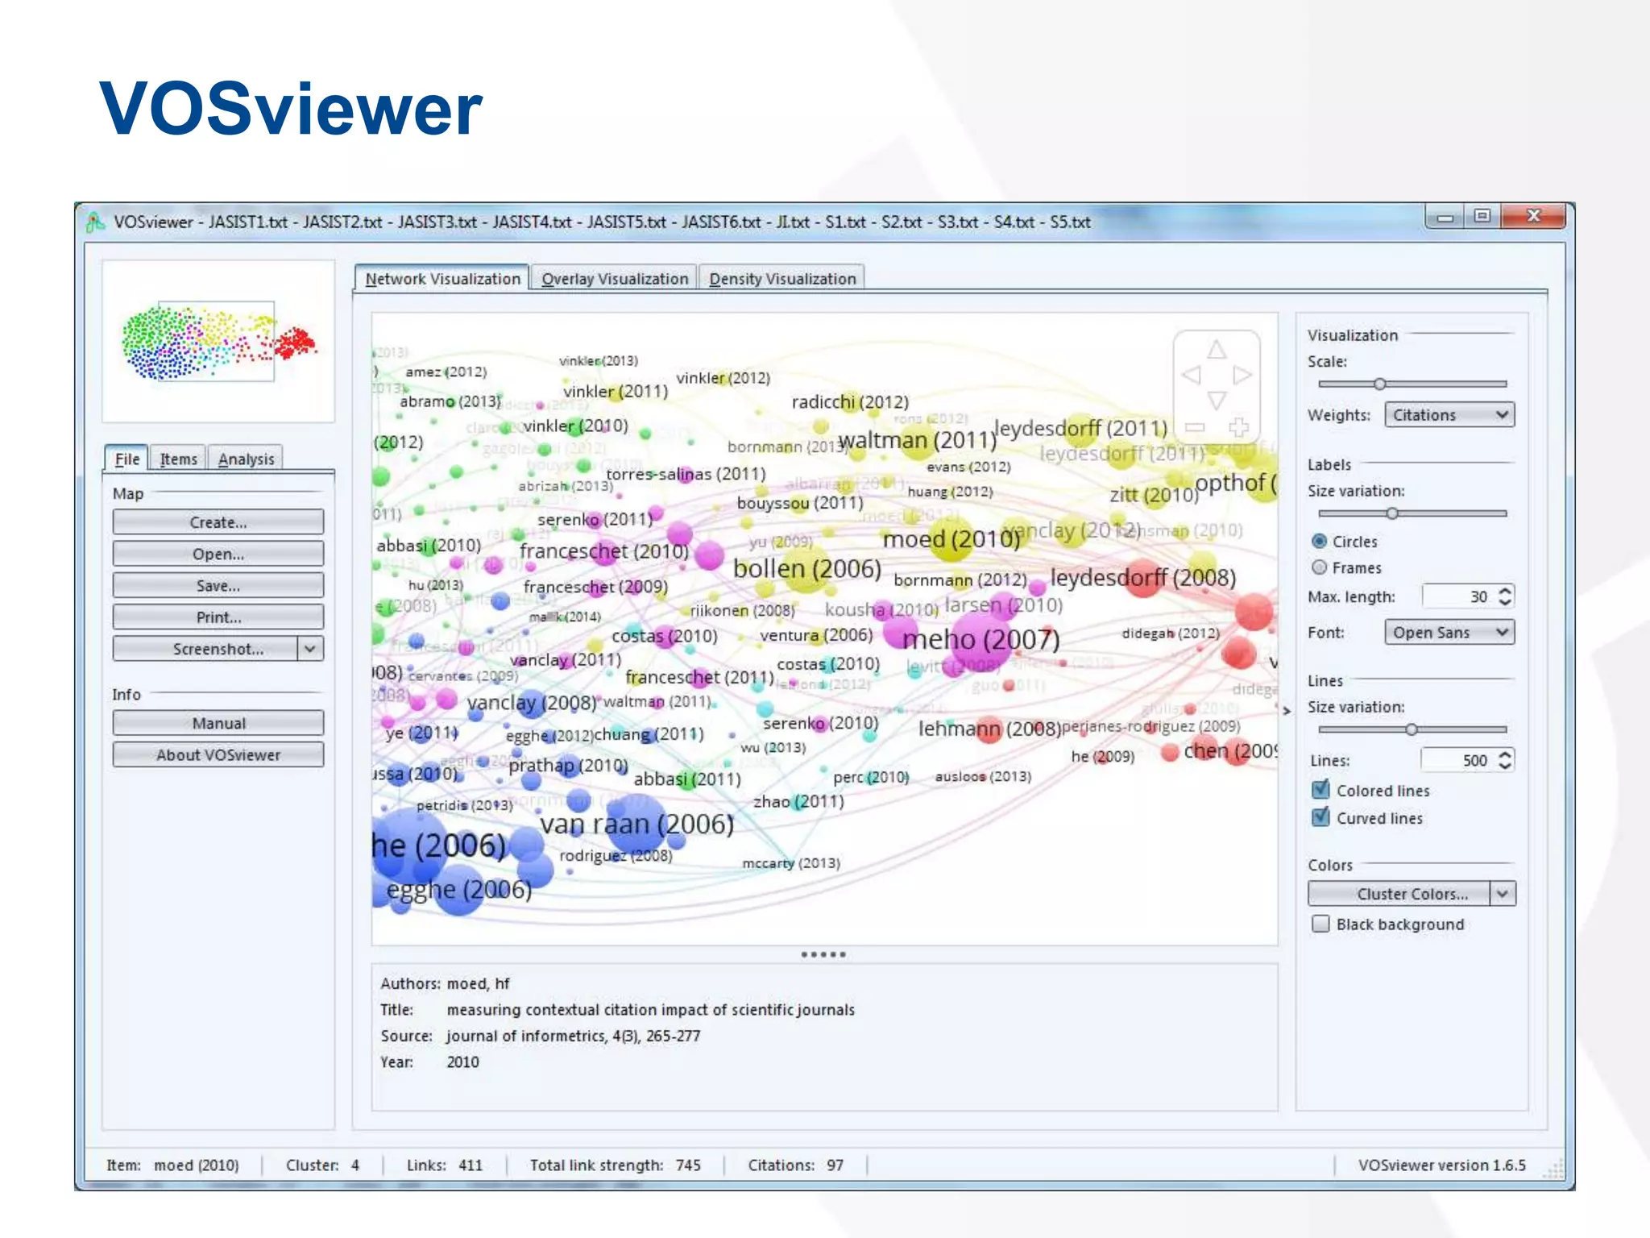Uncheck the Colored lines checkbox
1650x1238 pixels.
1320,790
